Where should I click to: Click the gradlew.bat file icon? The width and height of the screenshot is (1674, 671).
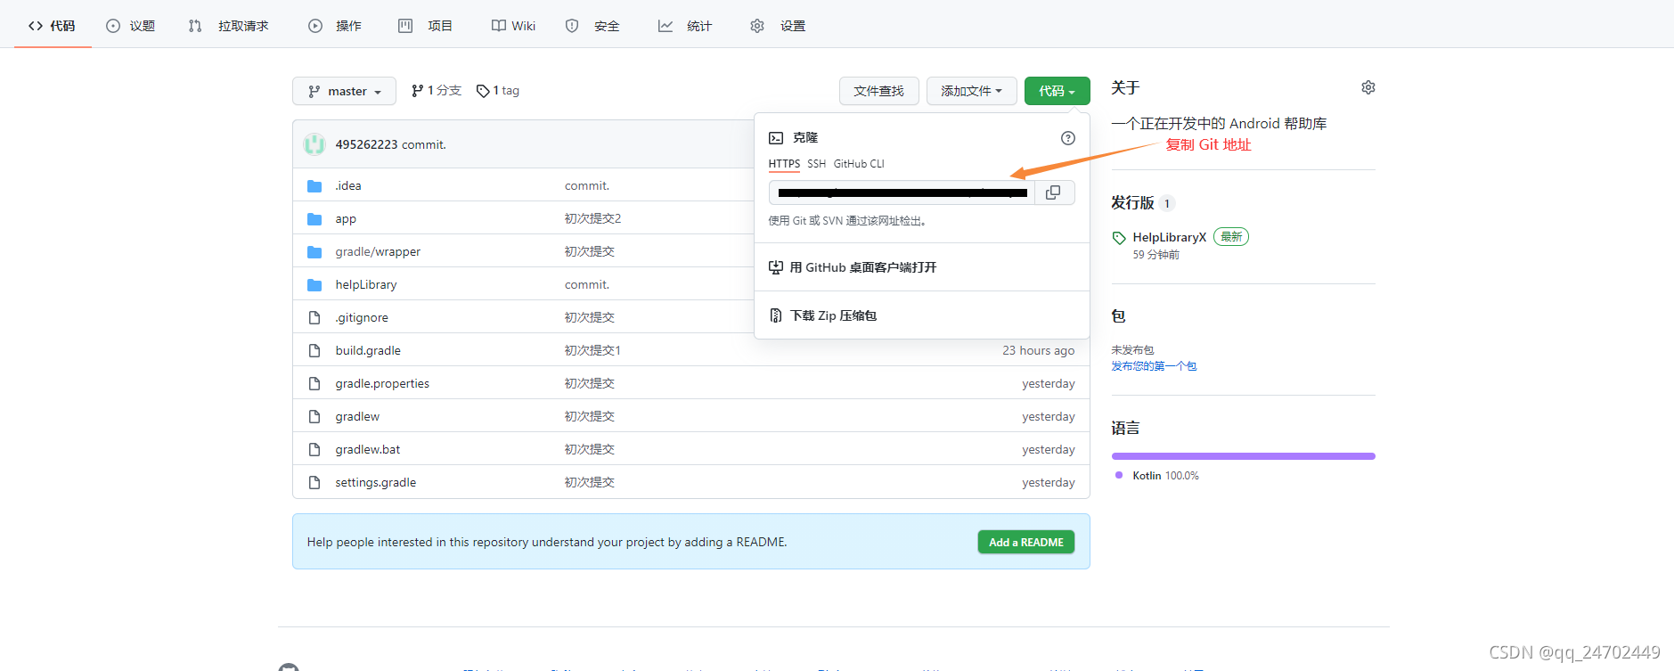click(314, 450)
